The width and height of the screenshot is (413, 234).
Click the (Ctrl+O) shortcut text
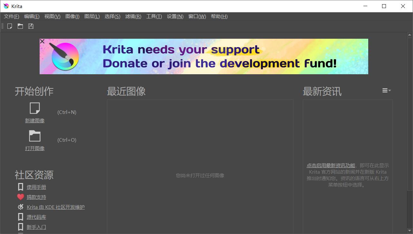(67, 140)
